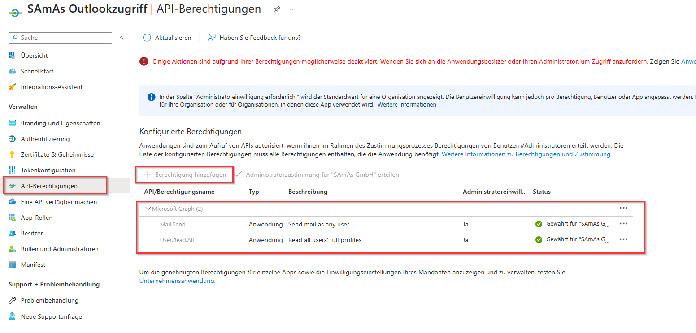The image size is (696, 333).
Task: Open Weitere Informationen zu Berechtigungen und Zustimmung
Action: point(526,154)
